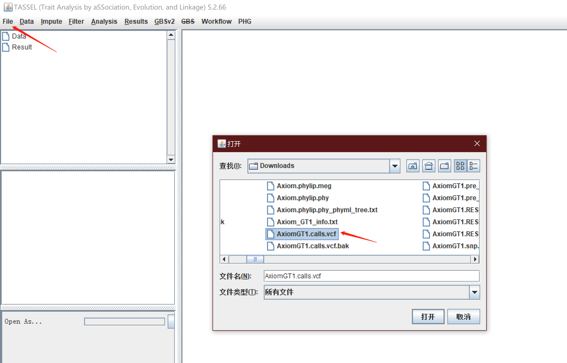The height and width of the screenshot is (363, 567).
Task: Click the Data tree document icon
Action: [6, 36]
